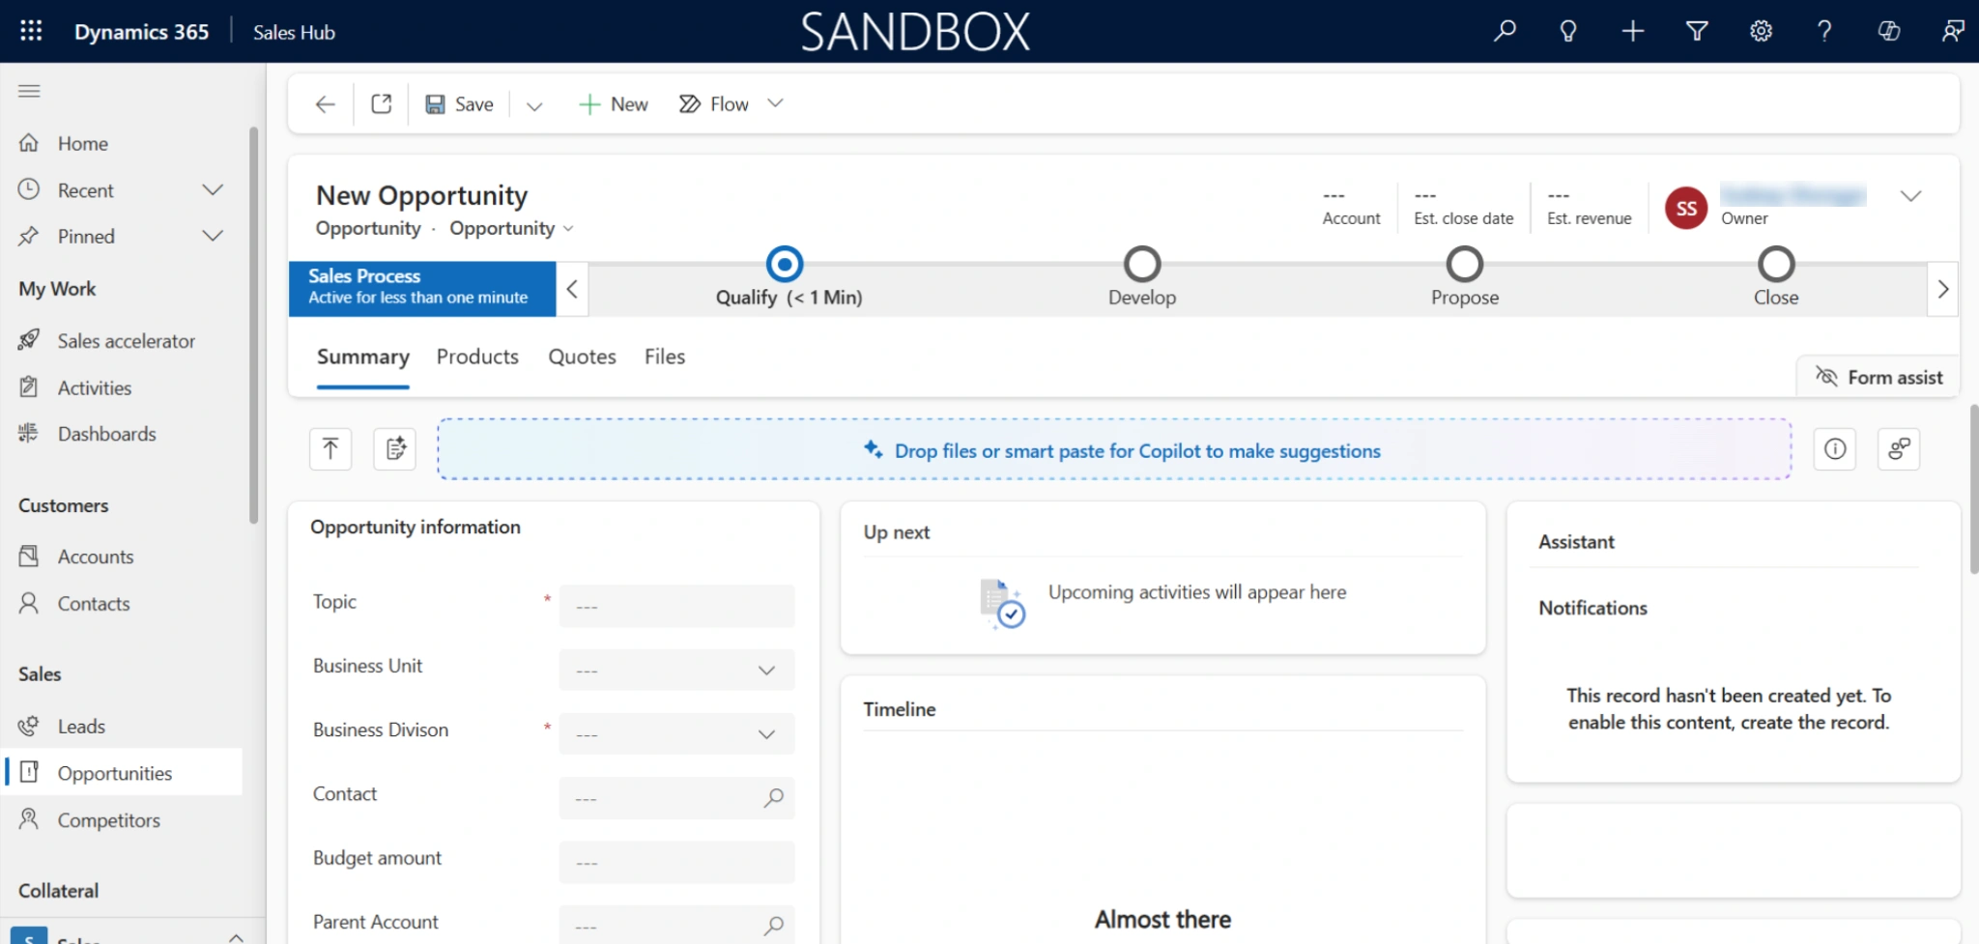Expand the Recent section in sidebar
1979x944 pixels.
point(213,190)
